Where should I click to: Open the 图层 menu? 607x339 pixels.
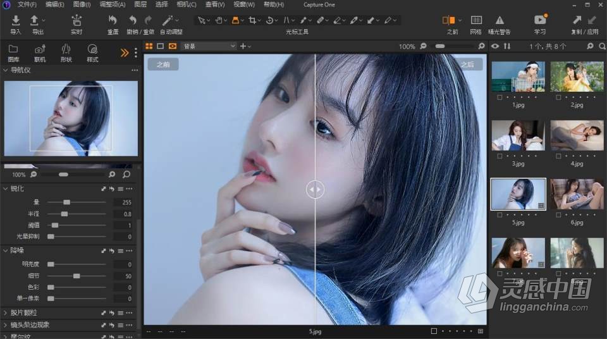[x=140, y=4]
